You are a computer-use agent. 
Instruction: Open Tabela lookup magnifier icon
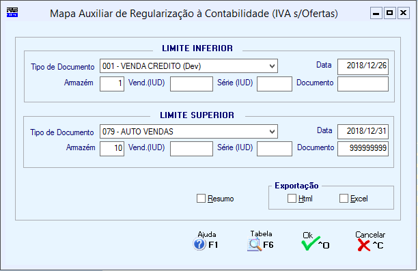[255, 244]
